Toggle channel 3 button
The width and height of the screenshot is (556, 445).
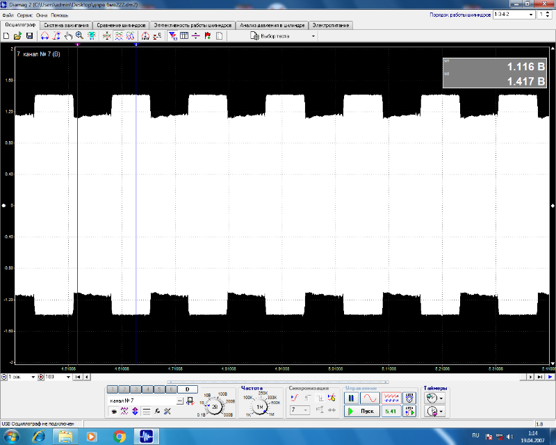tap(136, 389)
